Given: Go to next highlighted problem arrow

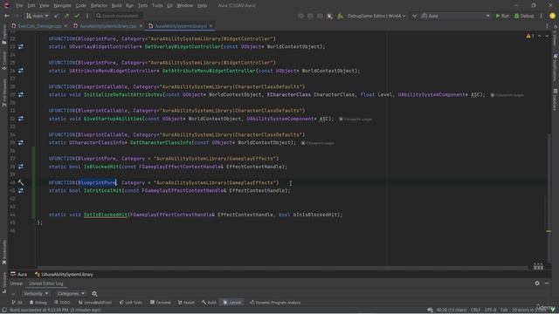Looking at the screenshot, I should pos(547,36).
